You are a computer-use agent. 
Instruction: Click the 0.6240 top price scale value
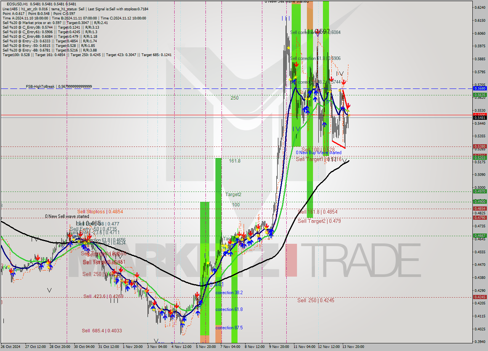point(479,7)
